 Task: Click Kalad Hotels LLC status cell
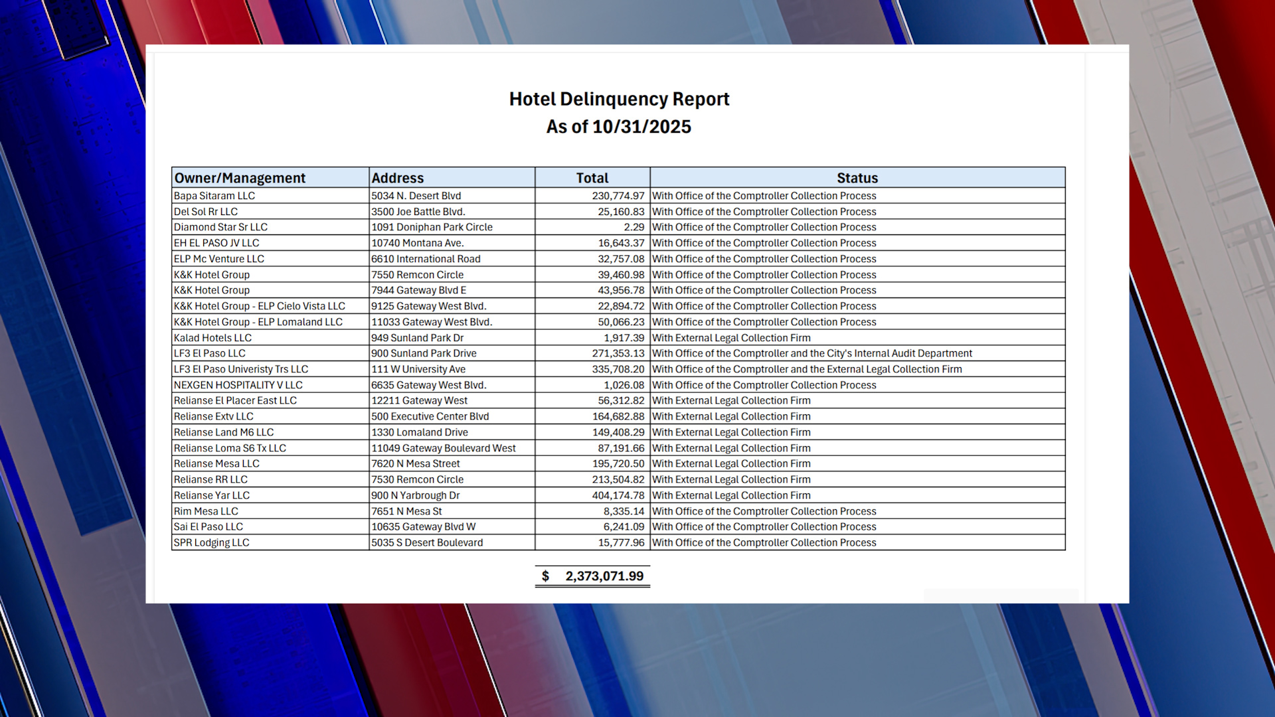pos(731,338)
